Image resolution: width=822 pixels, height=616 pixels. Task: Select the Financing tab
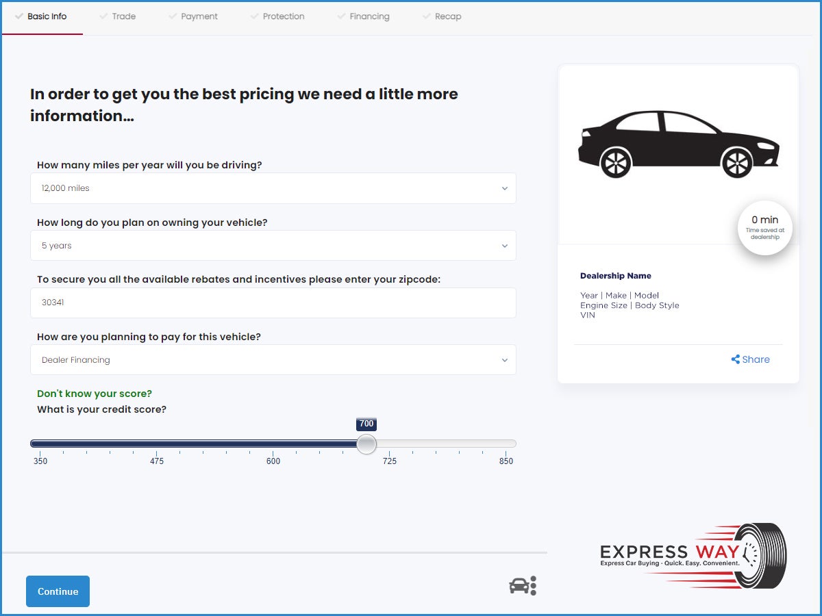(x=369, y=16)
